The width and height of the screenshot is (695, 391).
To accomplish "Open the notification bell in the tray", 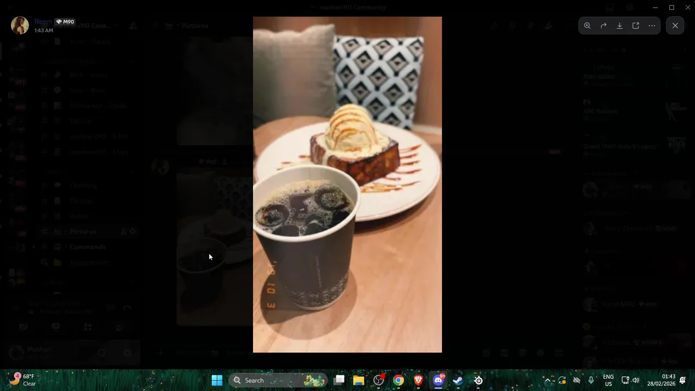I will point(683,380).
